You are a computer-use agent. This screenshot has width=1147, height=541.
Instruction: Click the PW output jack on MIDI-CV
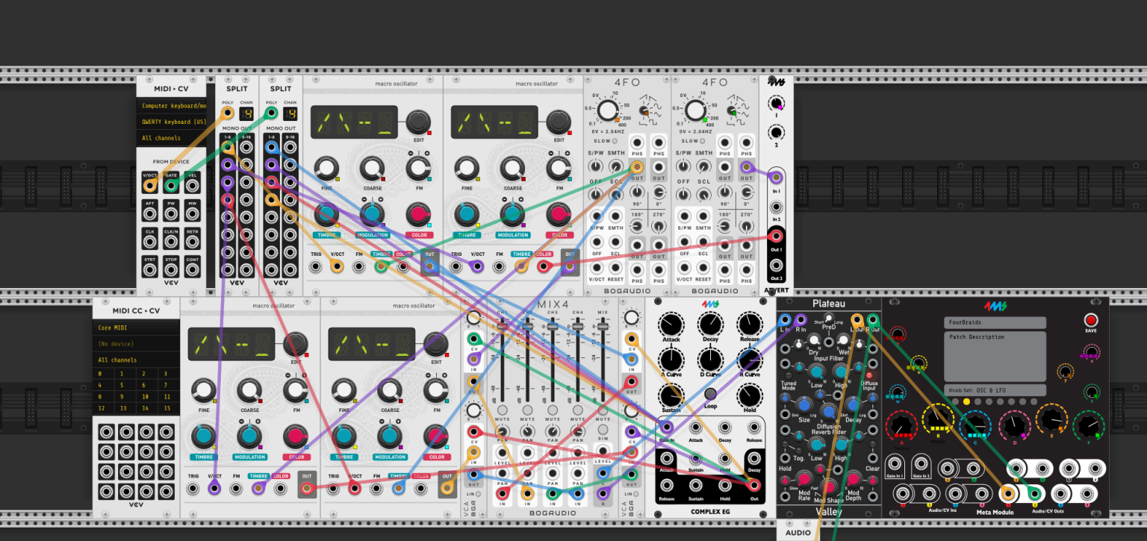point(172,213)
